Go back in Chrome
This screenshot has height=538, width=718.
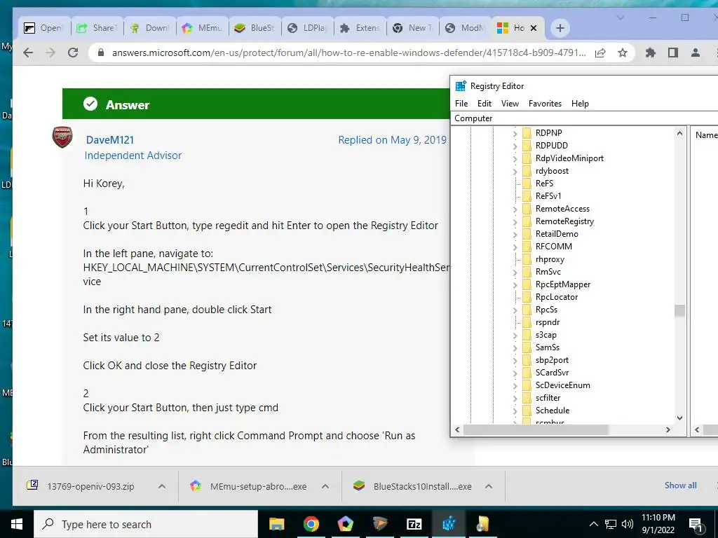click(28, 53)
